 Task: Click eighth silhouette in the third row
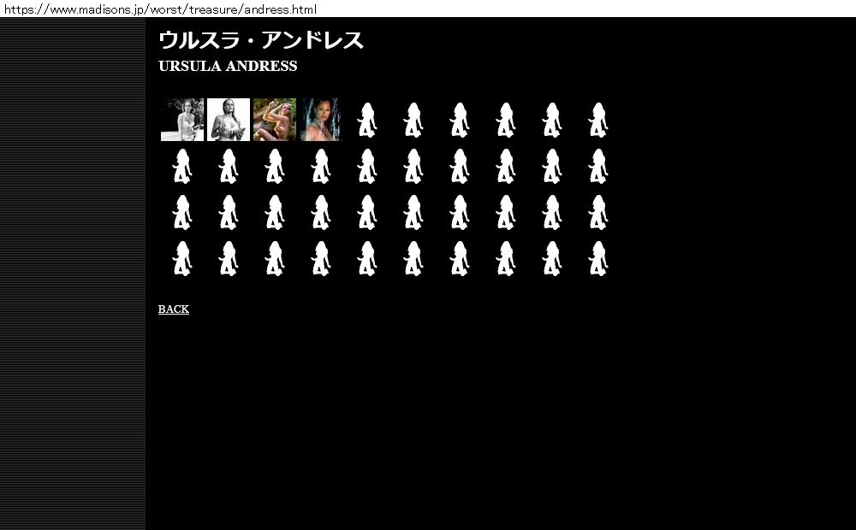(506, 213)
